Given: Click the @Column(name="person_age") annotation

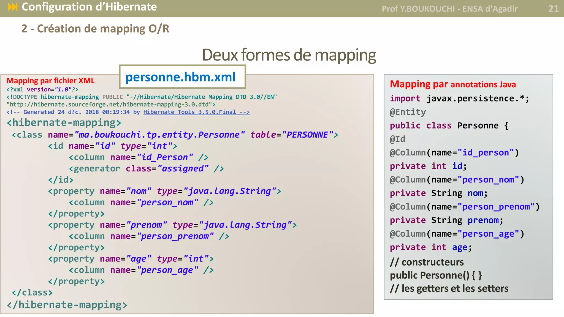Looking at the screenshot, I should (x=457, y=234).
